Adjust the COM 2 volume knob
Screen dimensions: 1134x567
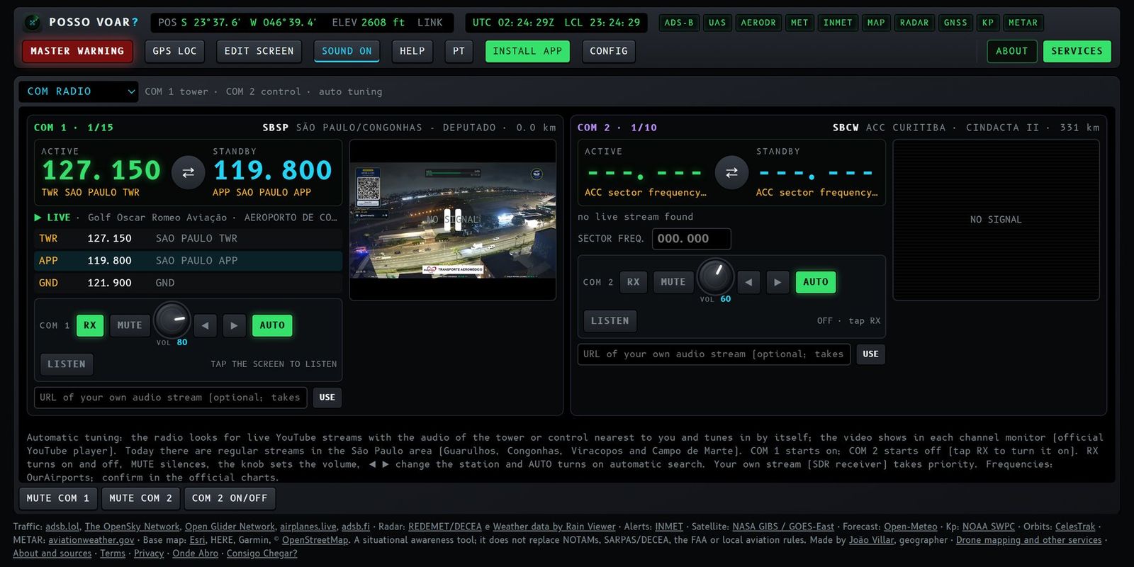click(x=716, y=277)
